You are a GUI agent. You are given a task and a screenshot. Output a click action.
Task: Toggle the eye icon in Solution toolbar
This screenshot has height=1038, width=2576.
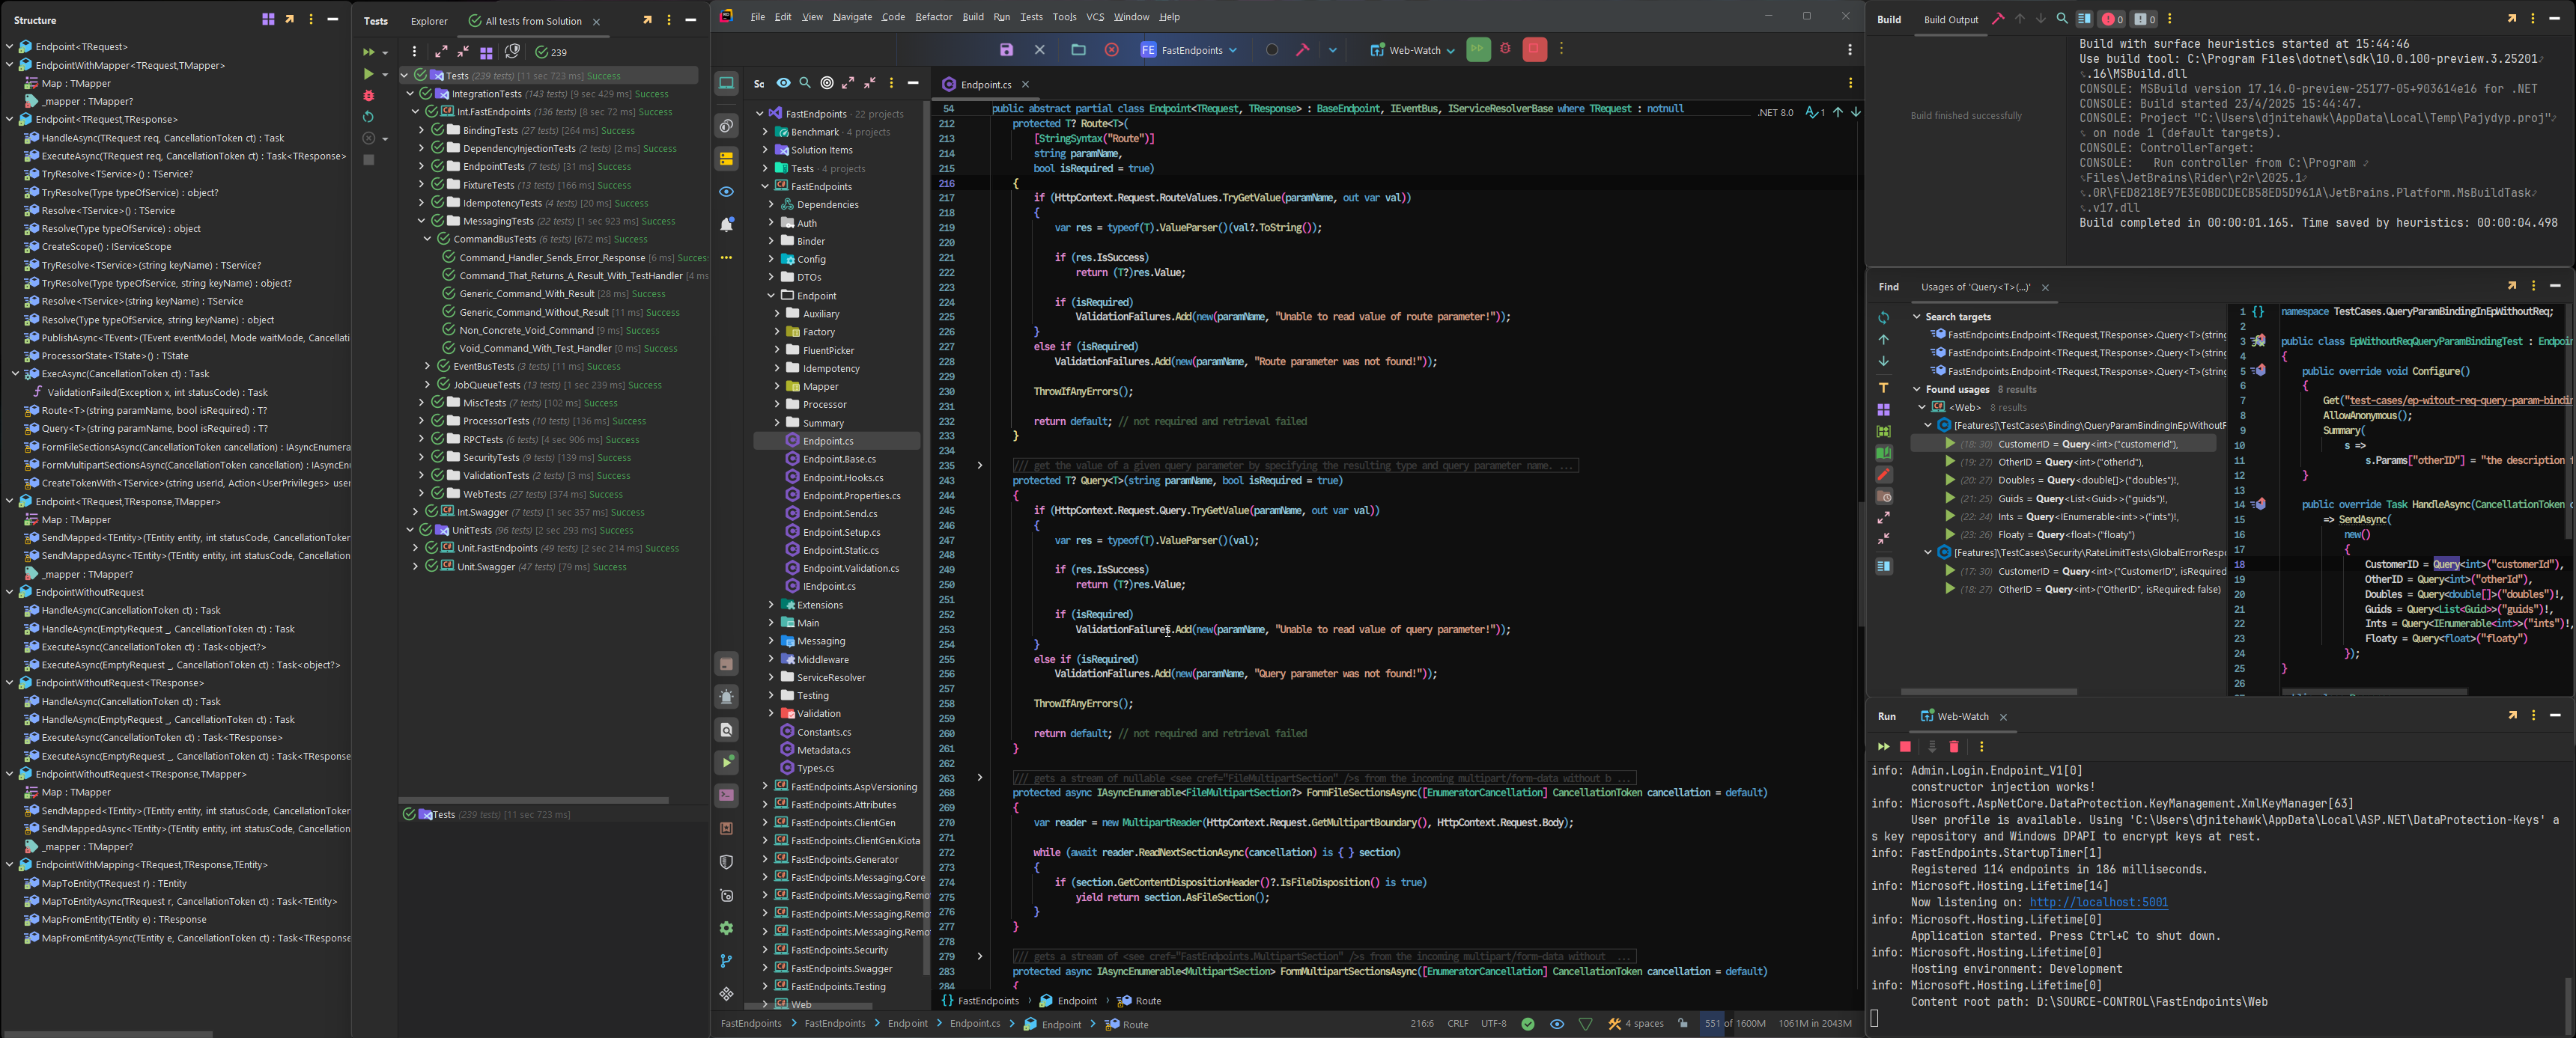pos(783,84)
